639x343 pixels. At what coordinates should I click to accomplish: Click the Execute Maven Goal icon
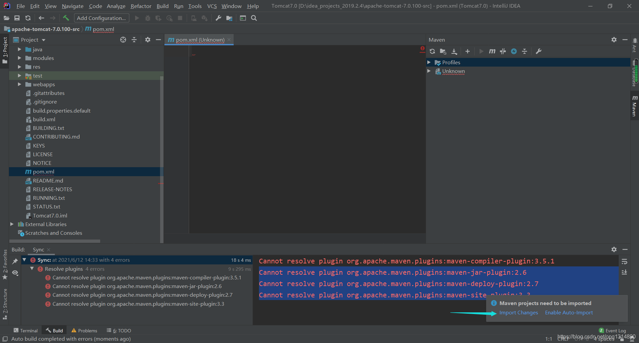(x=492, y=51)
